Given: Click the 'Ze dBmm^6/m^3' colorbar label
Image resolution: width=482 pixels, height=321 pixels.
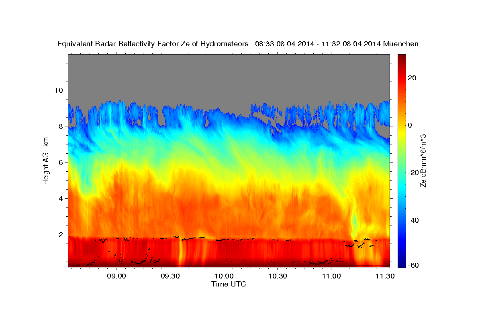Looking at the screenshot, I should 423,160.
